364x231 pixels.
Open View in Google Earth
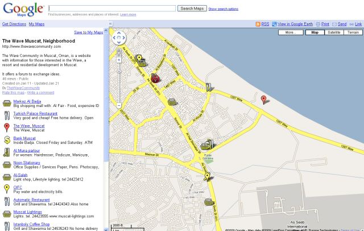pyautogui.click(x=295, y=24)
